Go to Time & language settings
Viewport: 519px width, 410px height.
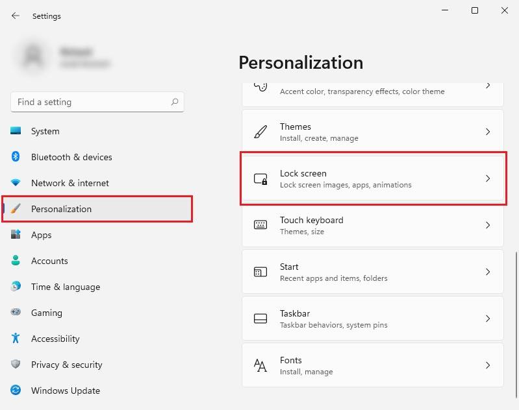click(66, 287)
